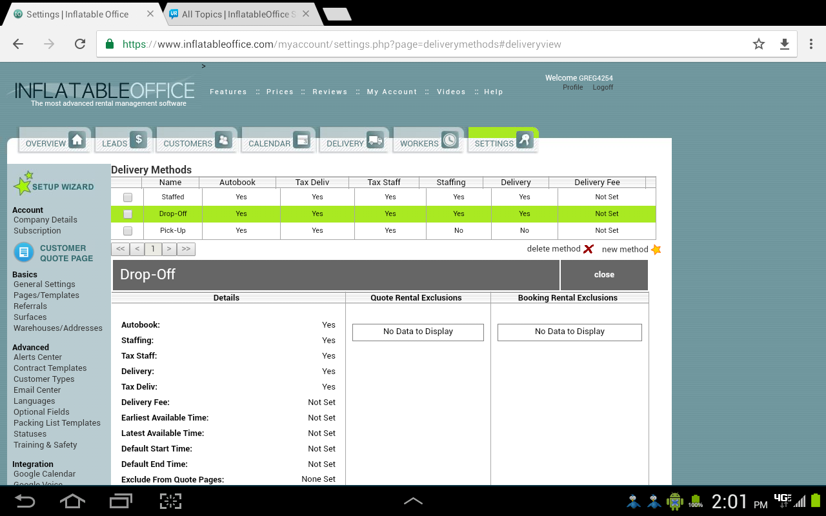Close the Drop-Off details panel
This screenshot has width=826, height=516.
604,275
